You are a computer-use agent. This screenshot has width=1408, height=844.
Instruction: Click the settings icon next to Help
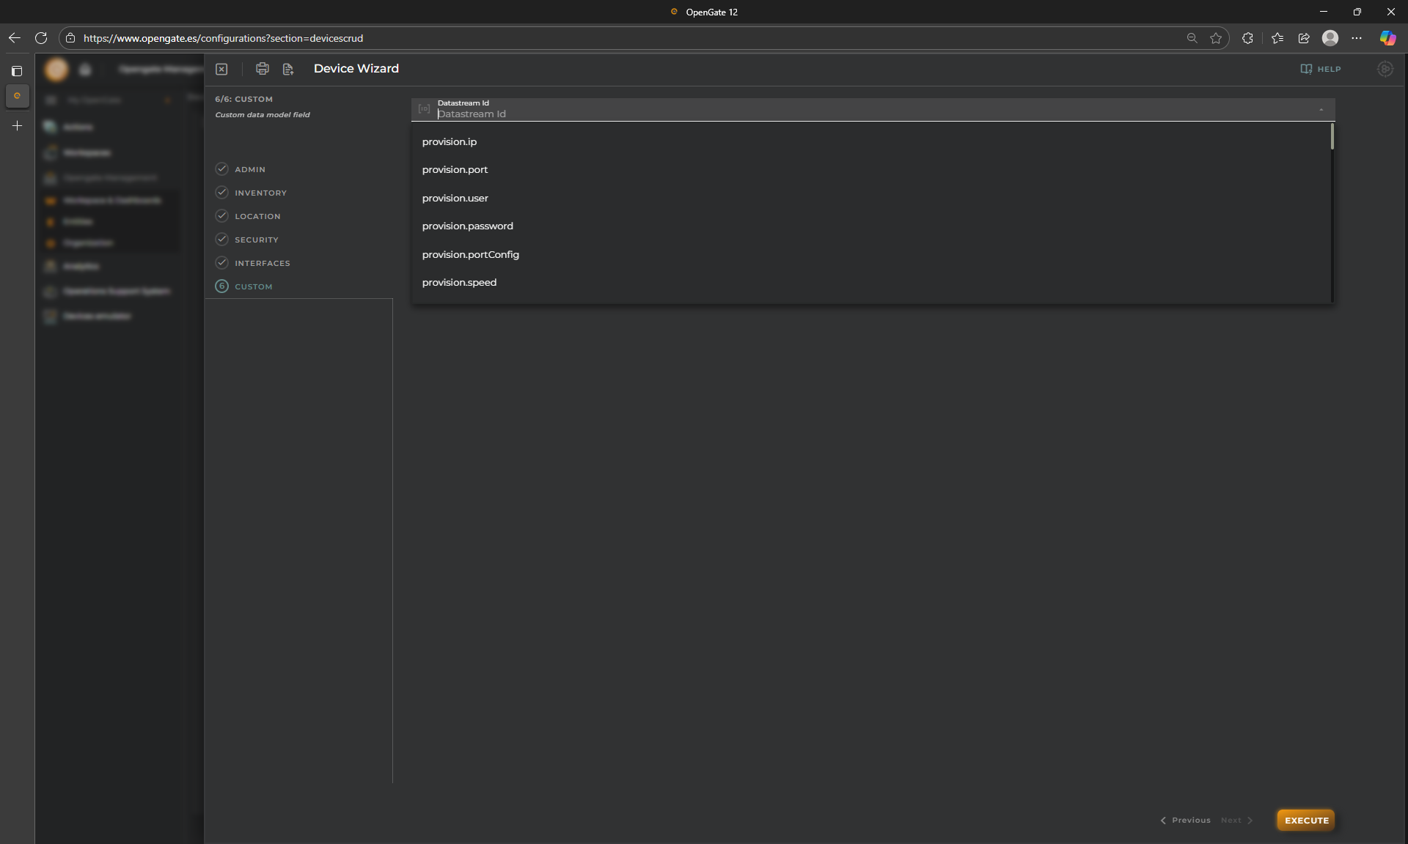(1385, 69)
